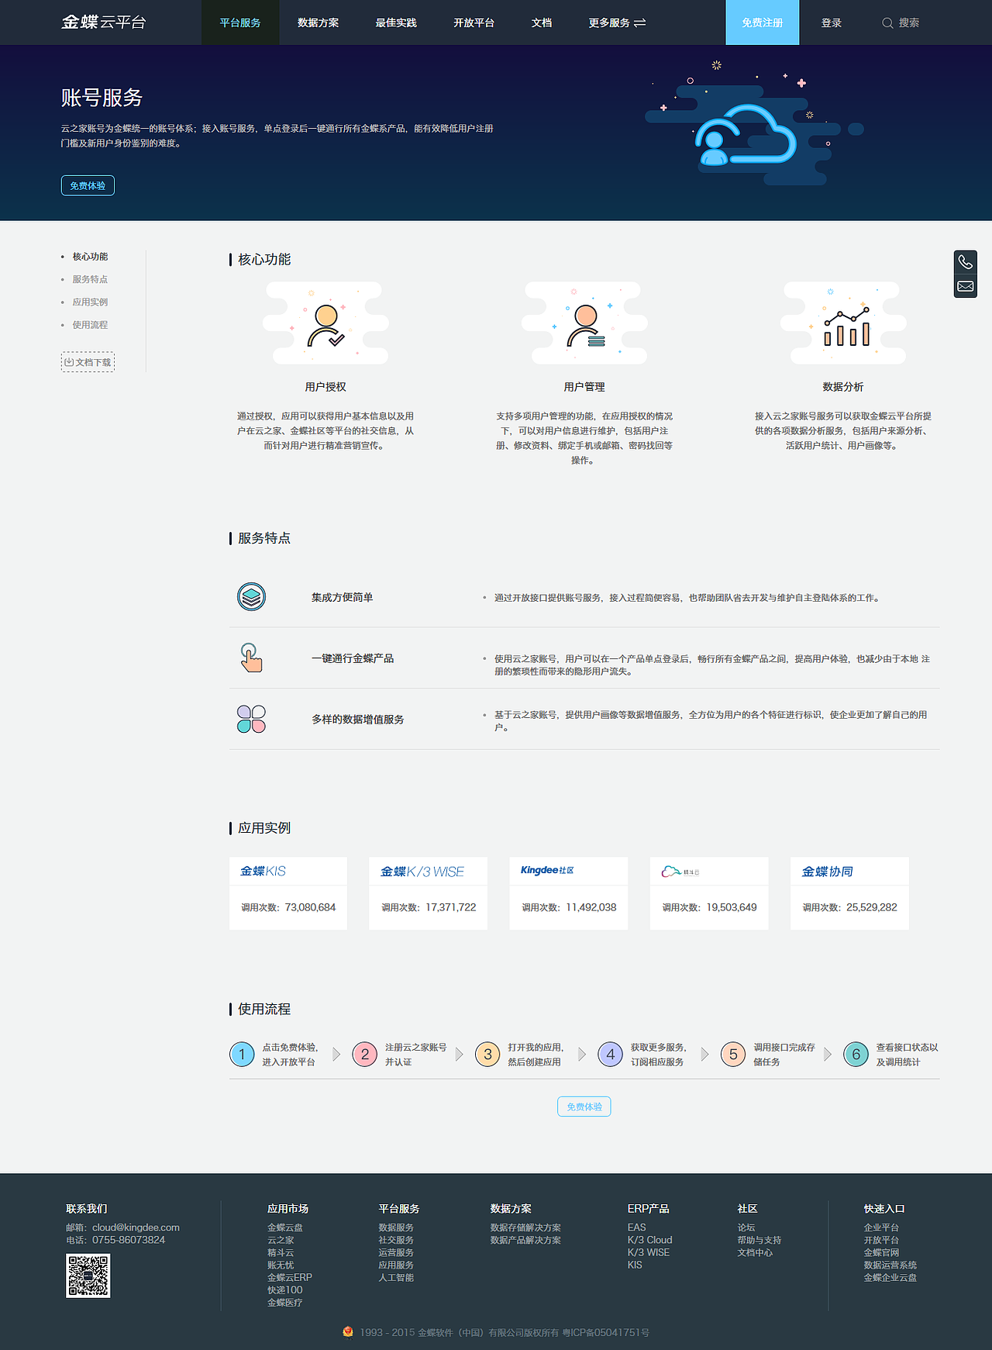
Task: Click the 数据分析 bar chart icon
Action: 843,323
